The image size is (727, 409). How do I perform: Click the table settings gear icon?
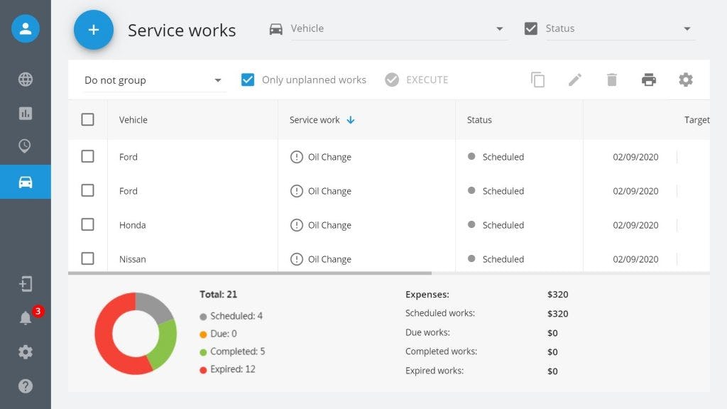(685, 80)
